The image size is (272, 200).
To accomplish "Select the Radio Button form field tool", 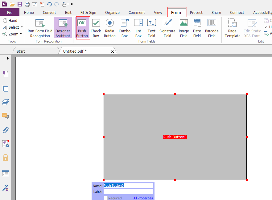I will 110,28.
